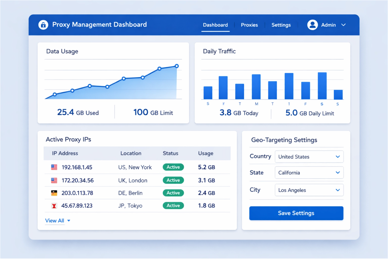Image resolution: width=388 pixels, height=259 pixels.
Task: Open the Settings tab
Action: (281, 25)
